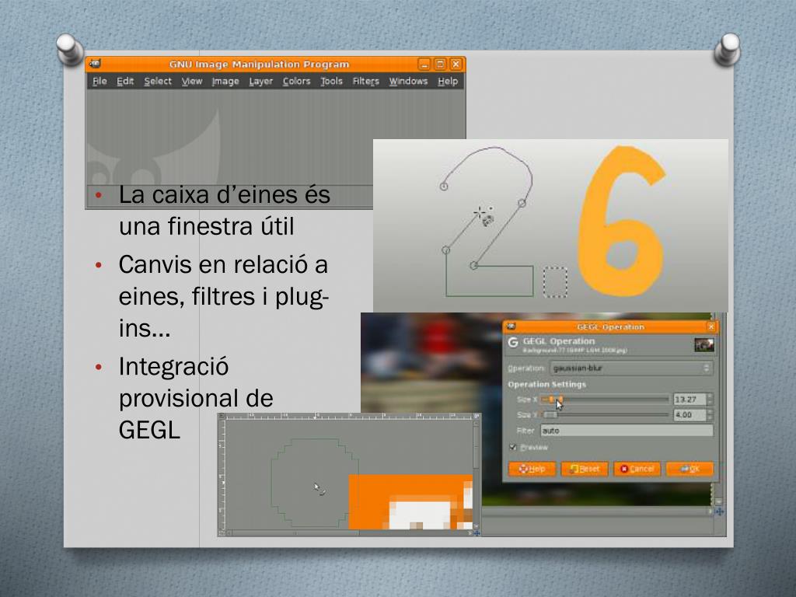Open the Windows menu
796x597 pixels.
[x=408, y=81]
